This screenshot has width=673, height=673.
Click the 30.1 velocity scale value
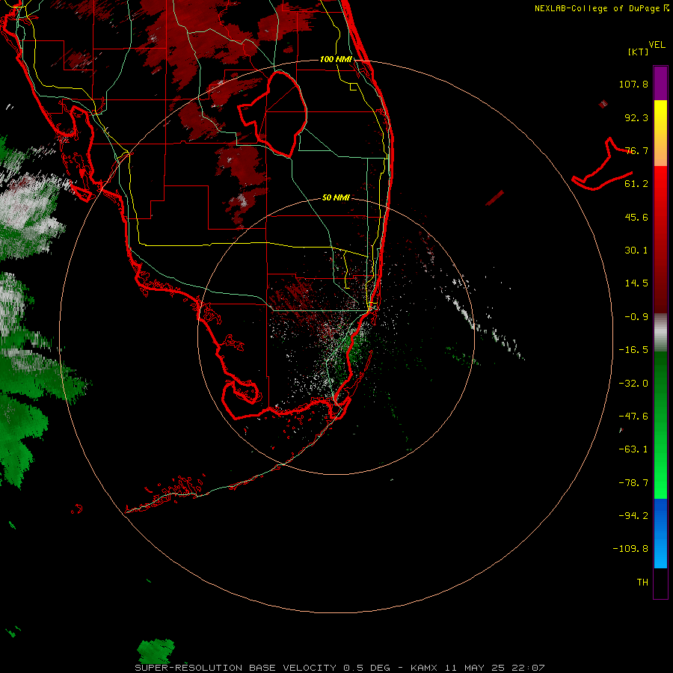pyautogui.click(x=636, y=251)
